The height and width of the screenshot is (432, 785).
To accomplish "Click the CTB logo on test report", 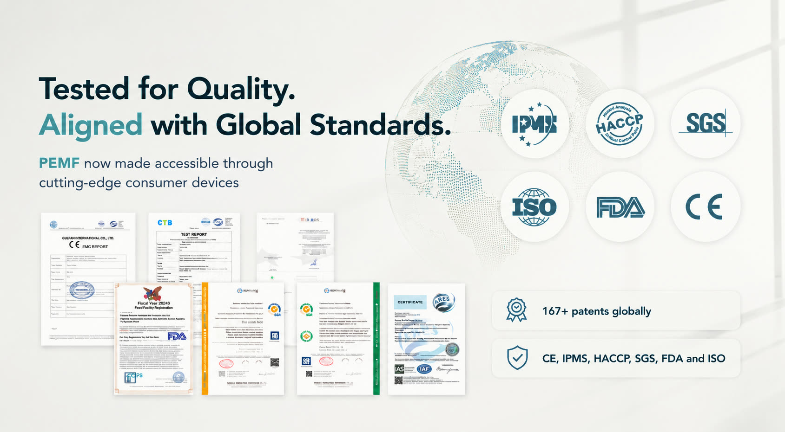I will [165, 223].
